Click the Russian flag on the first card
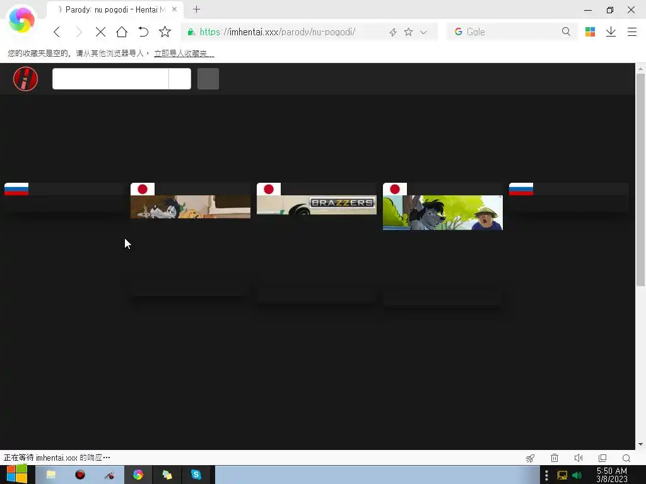Image resolution: width=646 pixels, height=484 pixels. [16, 189]
